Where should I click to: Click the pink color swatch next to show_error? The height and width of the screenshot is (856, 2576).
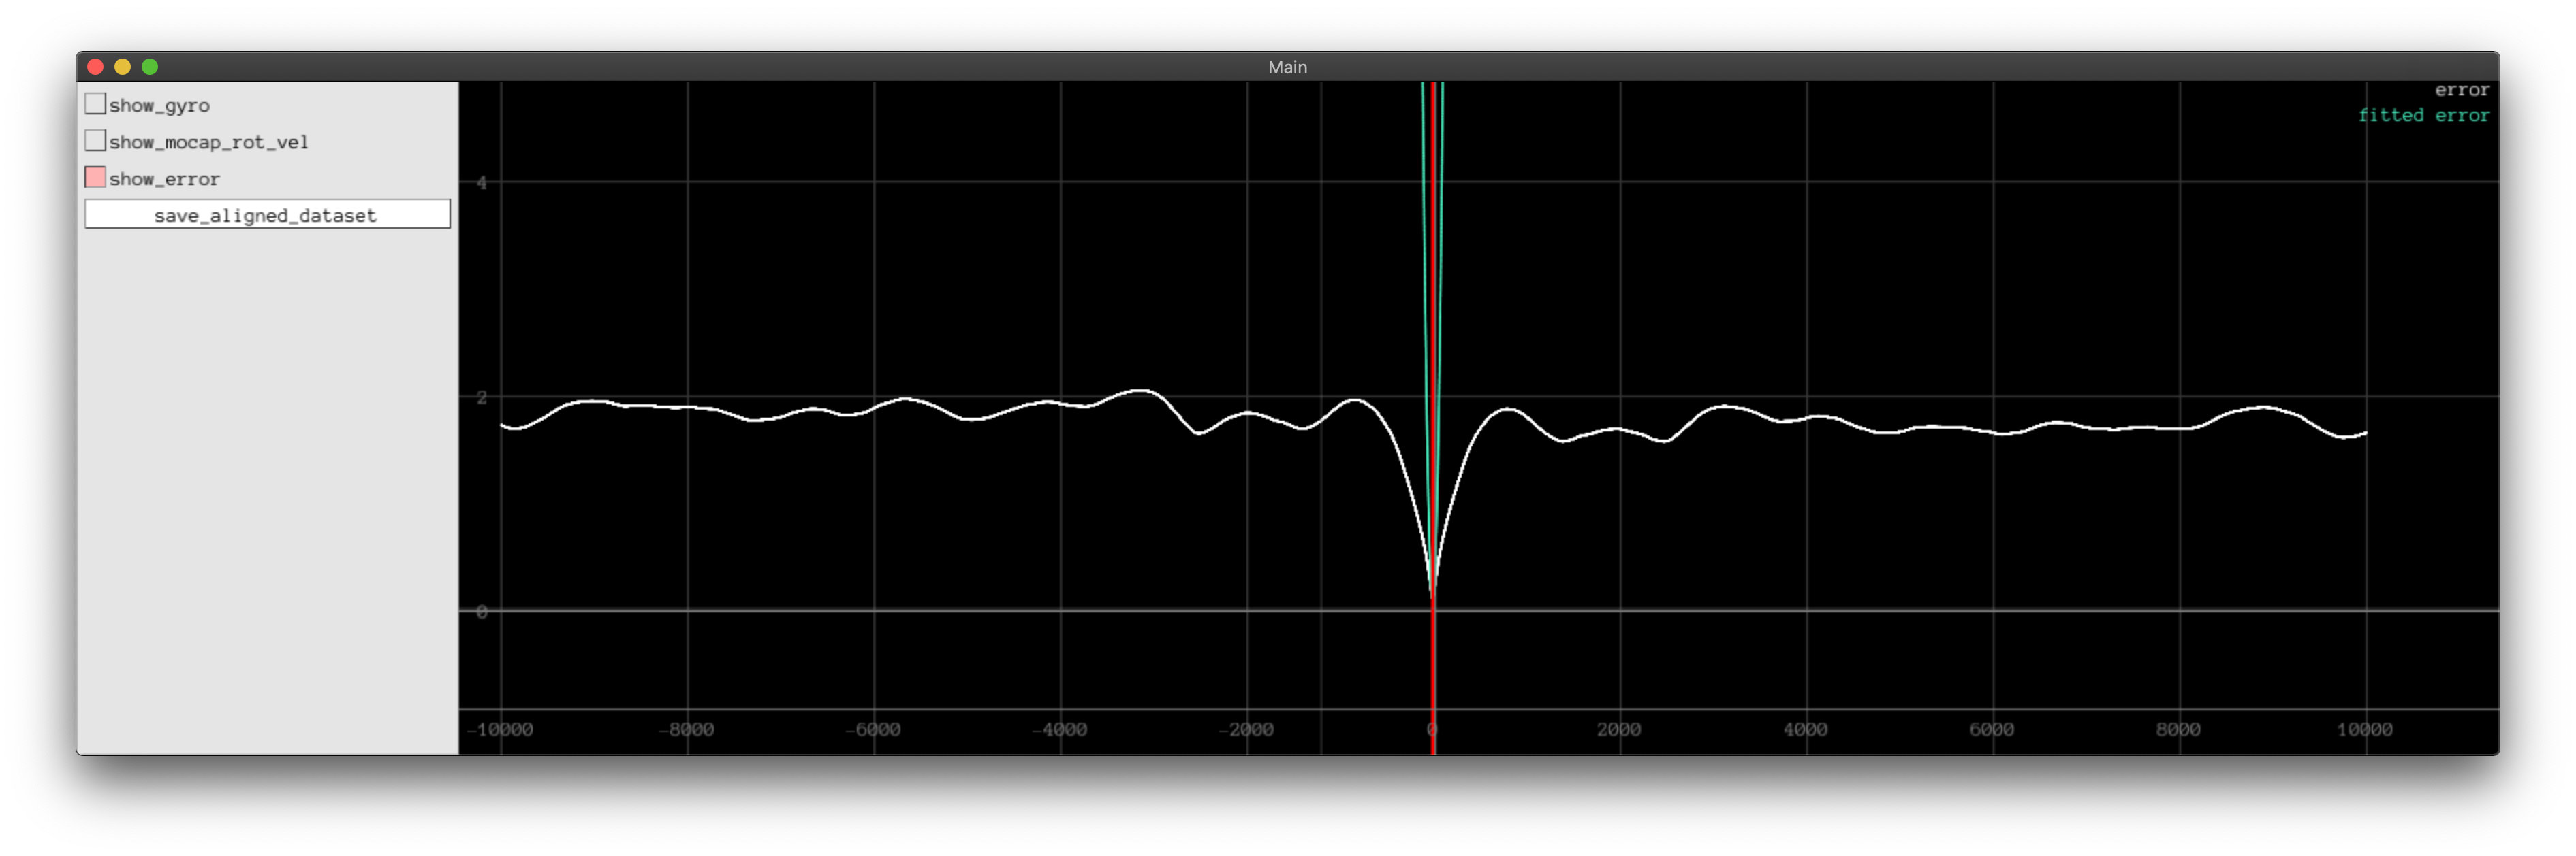(x=96, y=177)
